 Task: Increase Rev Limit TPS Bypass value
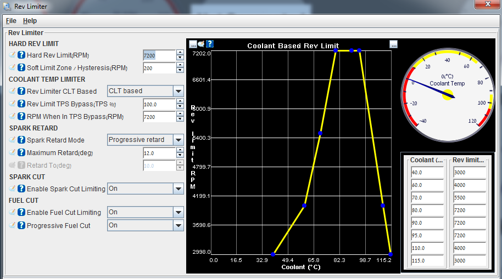pos(180,101)
